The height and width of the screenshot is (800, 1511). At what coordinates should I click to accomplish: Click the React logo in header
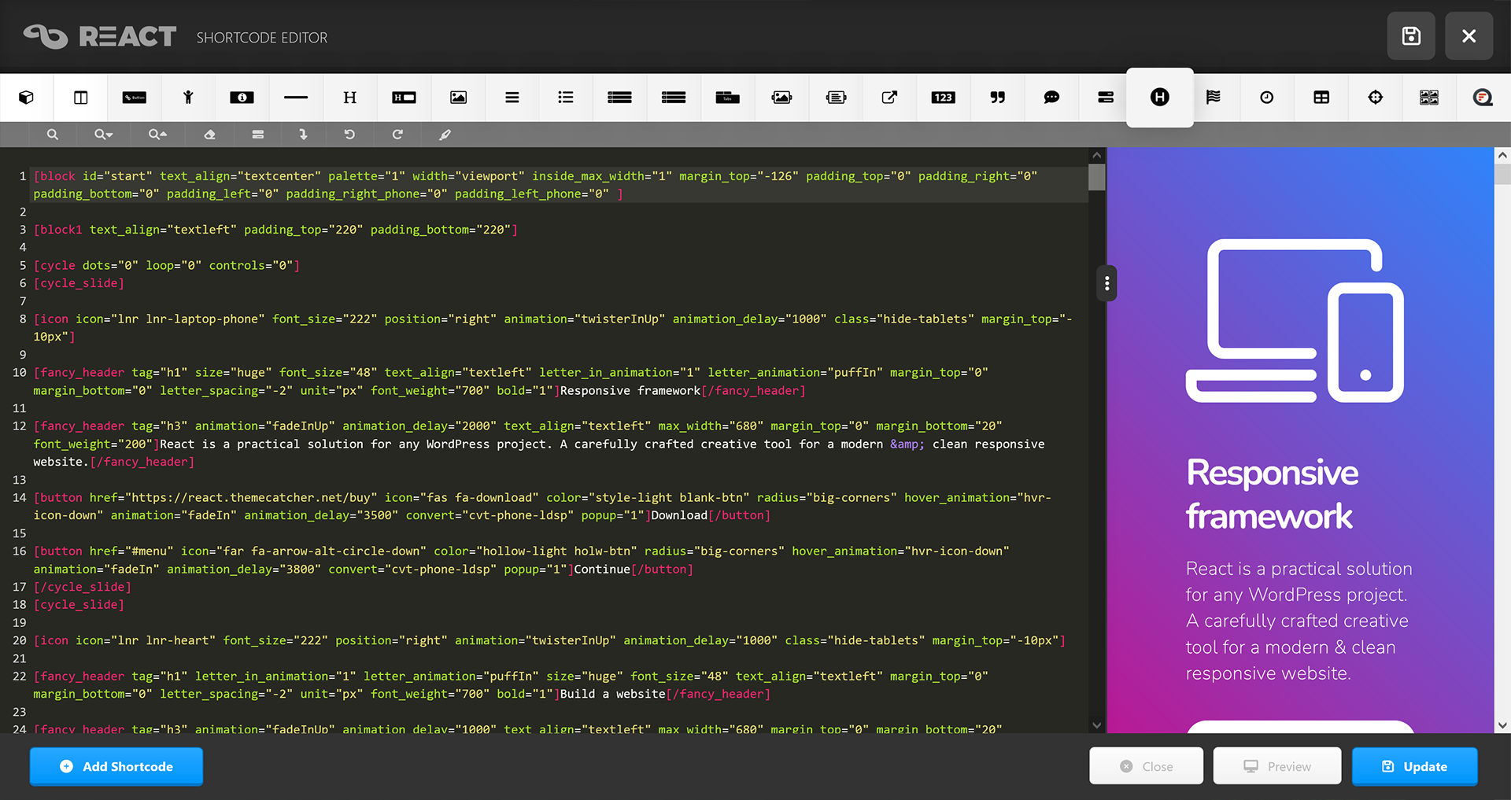click(100, 36)
